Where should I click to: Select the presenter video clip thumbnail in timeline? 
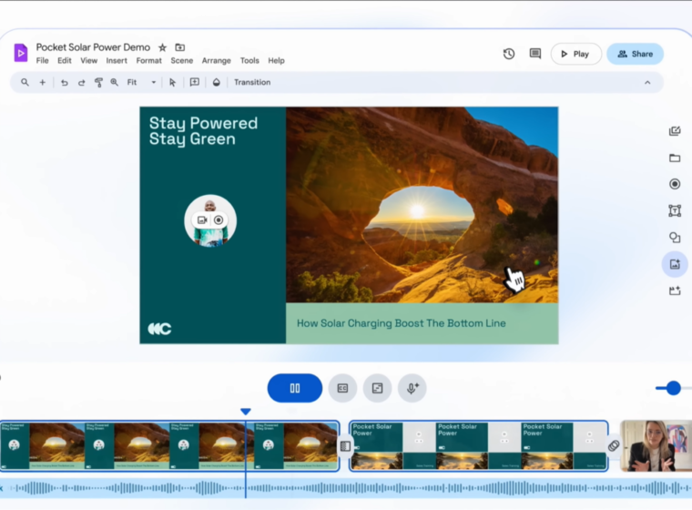[655, 445]
